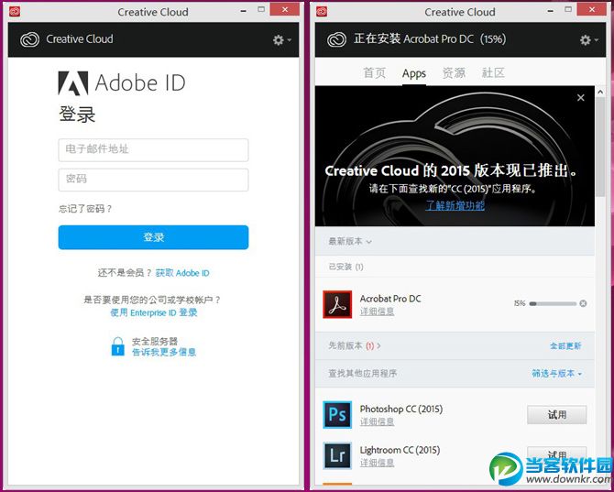The width and height of the screenshot is (614, 492).
Task: Click the Acrobat Pro DC app icon
Action: 337,304
